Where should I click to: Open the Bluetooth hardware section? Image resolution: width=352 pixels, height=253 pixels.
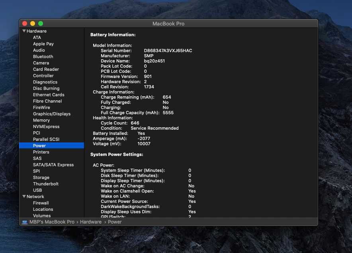43,56
